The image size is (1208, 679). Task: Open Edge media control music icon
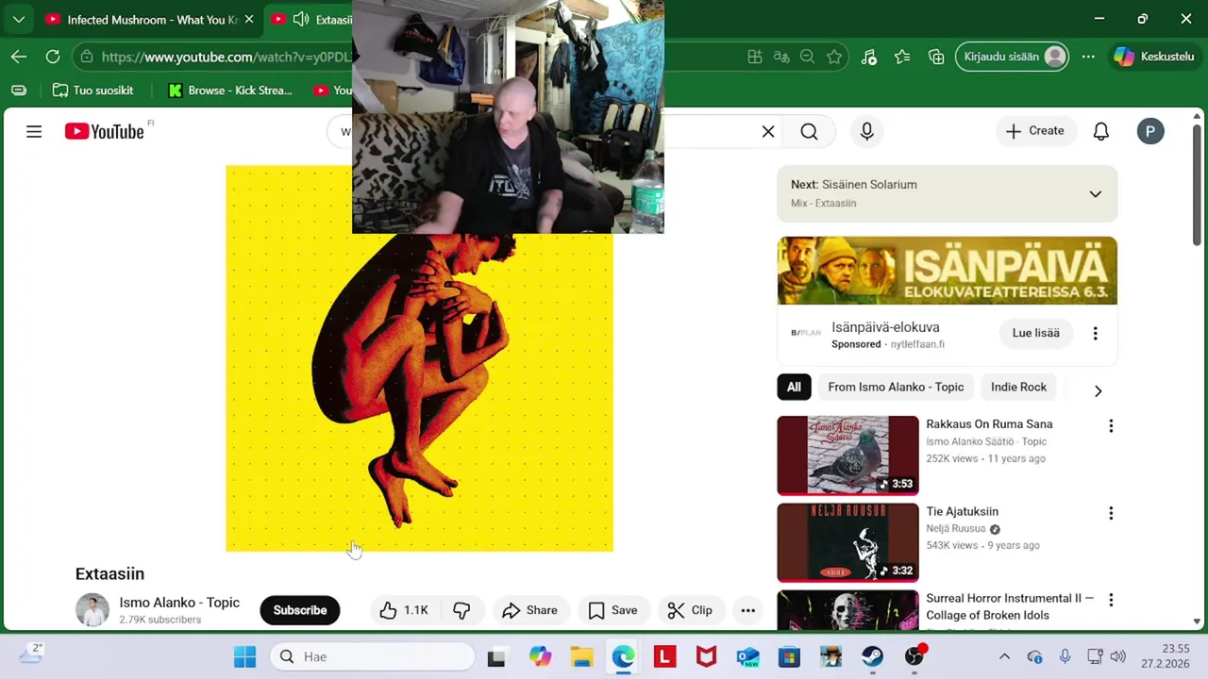click(x=869, y=57)
